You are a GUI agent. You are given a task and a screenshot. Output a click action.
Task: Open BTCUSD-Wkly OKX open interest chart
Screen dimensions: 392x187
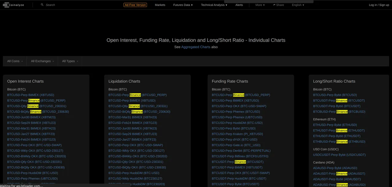tap(35, 151)
